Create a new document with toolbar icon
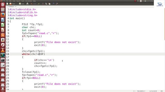This screenshot has height=92, width=165. pyautogui.click(x=7, y=4)
